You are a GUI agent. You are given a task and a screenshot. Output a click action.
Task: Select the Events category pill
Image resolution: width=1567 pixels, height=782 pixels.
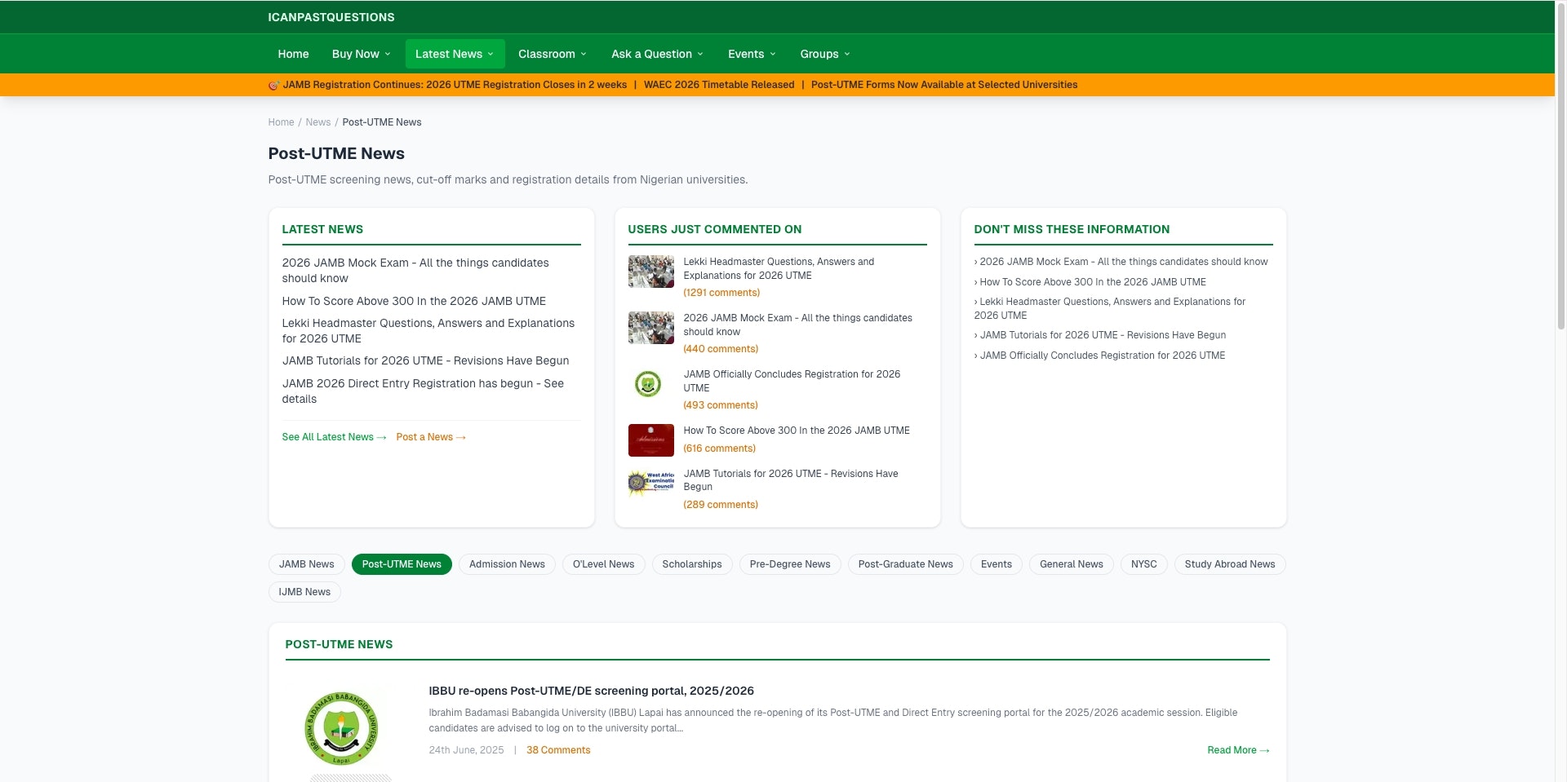coord(997,564)
